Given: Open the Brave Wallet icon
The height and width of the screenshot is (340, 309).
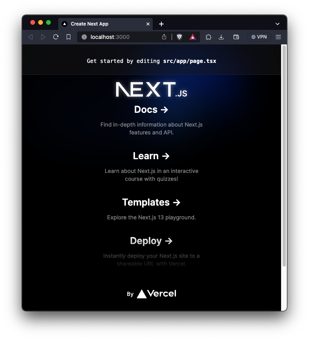Looking at the screenshot, I should [236, 37].
